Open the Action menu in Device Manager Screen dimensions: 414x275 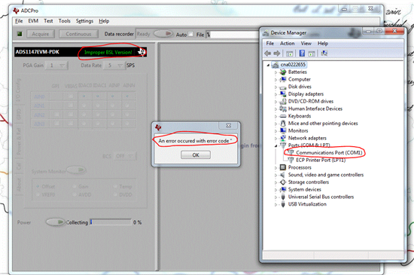point(287,44)
